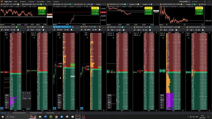Select volume preset 15 in THEUSDT USDT panel
Screen dimensions: 212x119
[109, 100]
